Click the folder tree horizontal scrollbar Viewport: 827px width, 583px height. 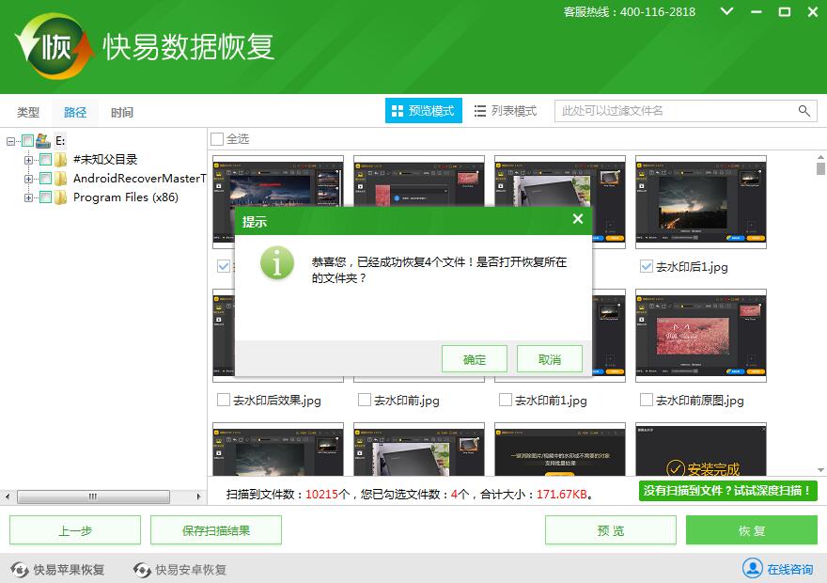click(x=91, y=496)
